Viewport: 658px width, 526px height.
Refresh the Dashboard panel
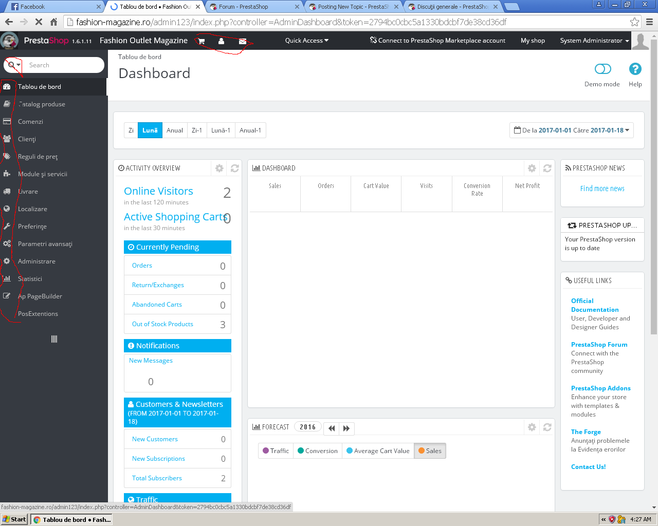click(547, 168)
